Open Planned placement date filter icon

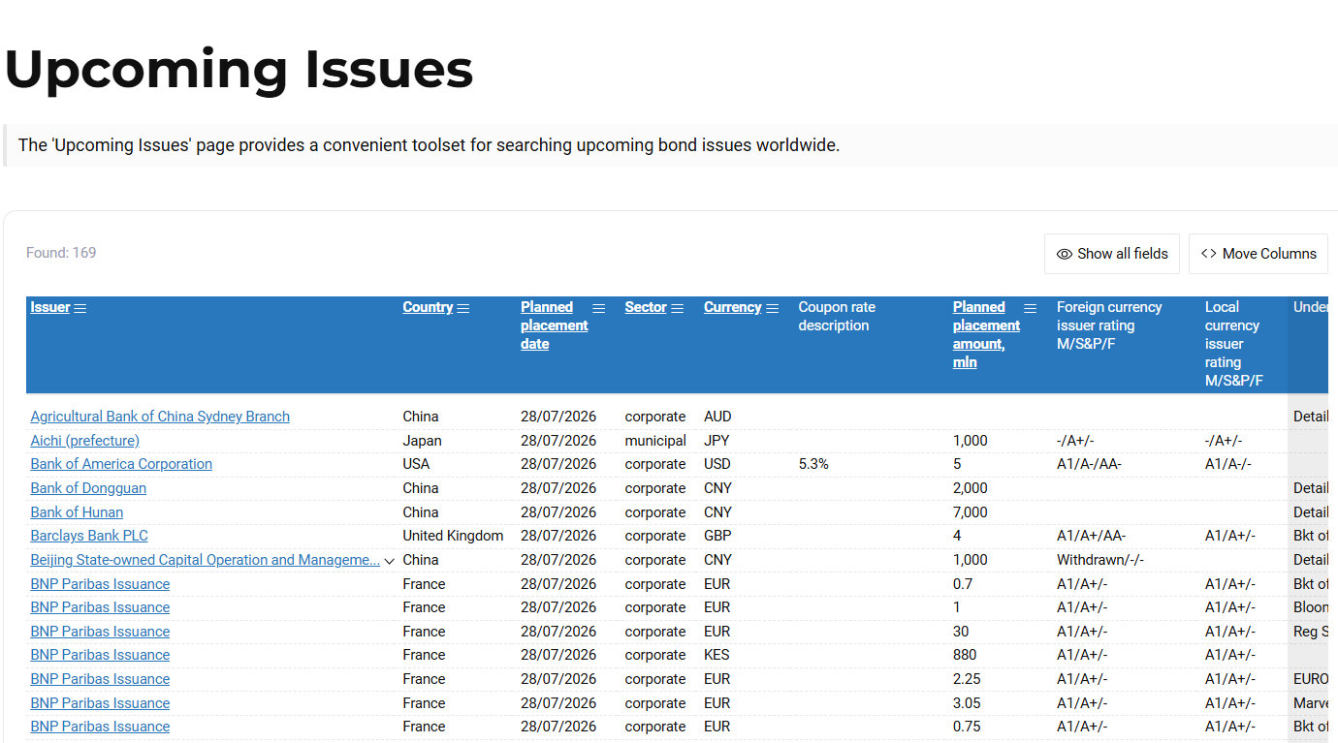pyautogui.click(x=598, y=308)
